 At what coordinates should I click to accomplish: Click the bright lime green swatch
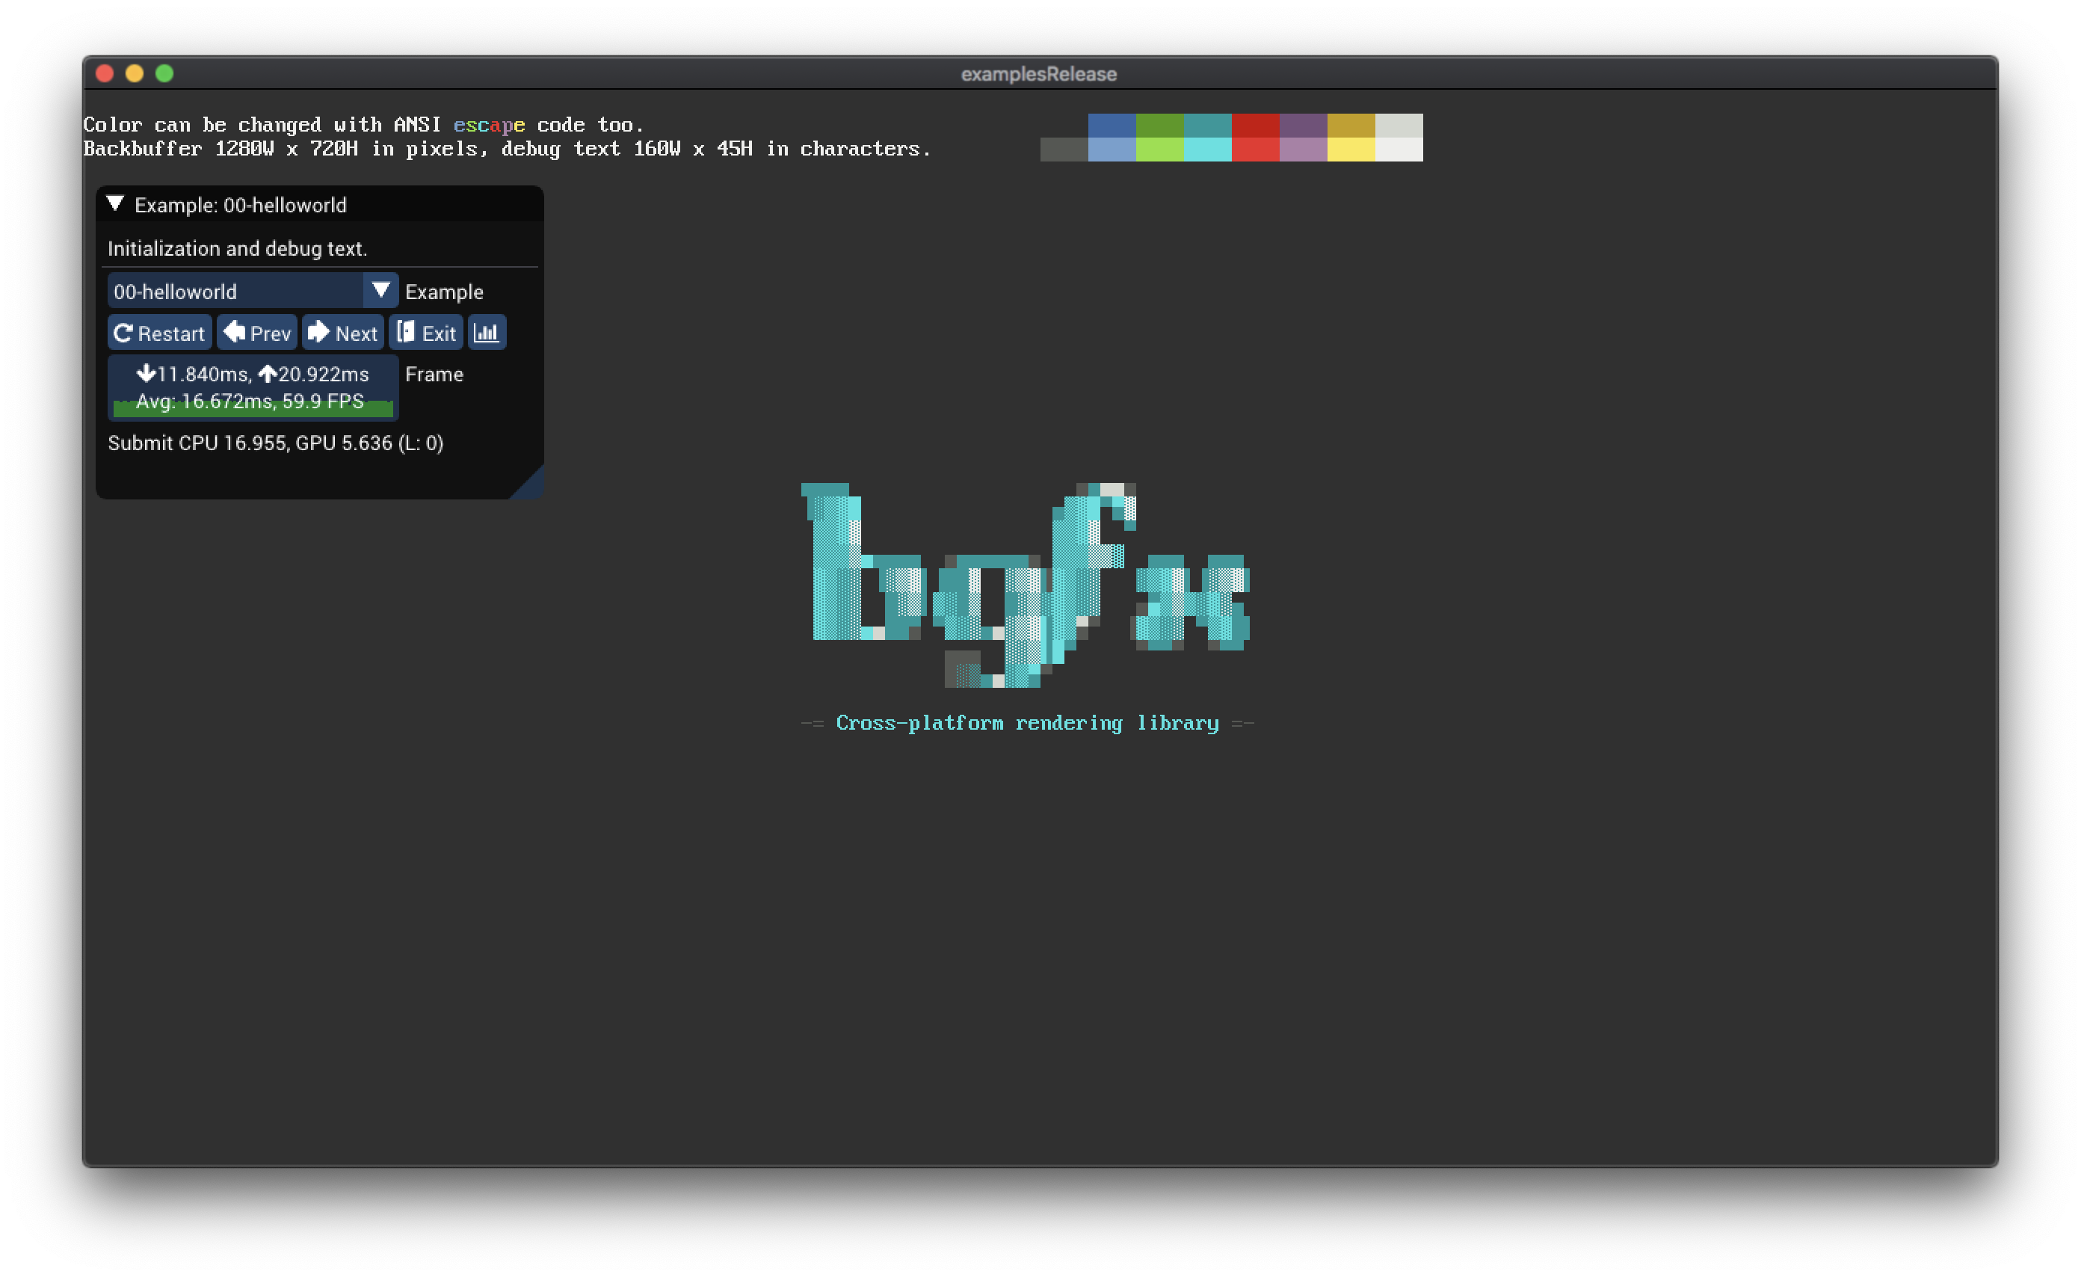click(1159, 149)
